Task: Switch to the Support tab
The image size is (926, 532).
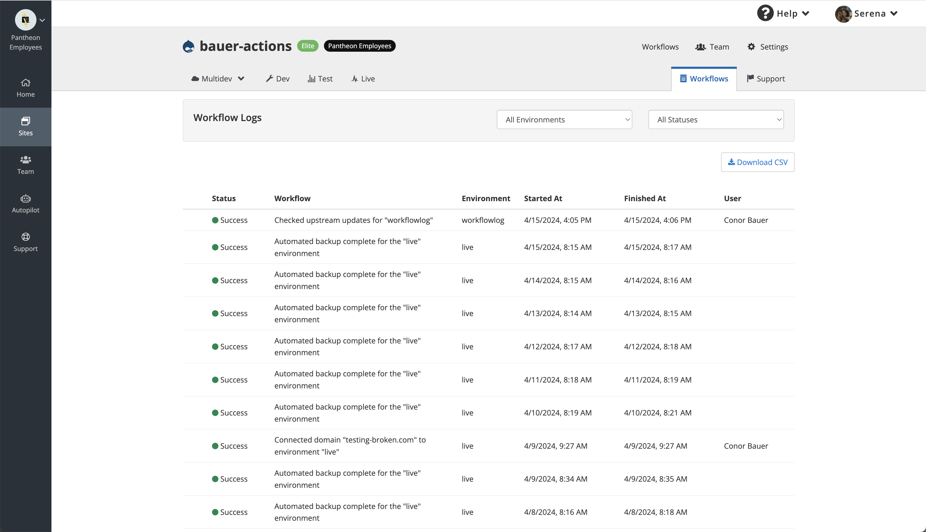Action: click(766, 78)
